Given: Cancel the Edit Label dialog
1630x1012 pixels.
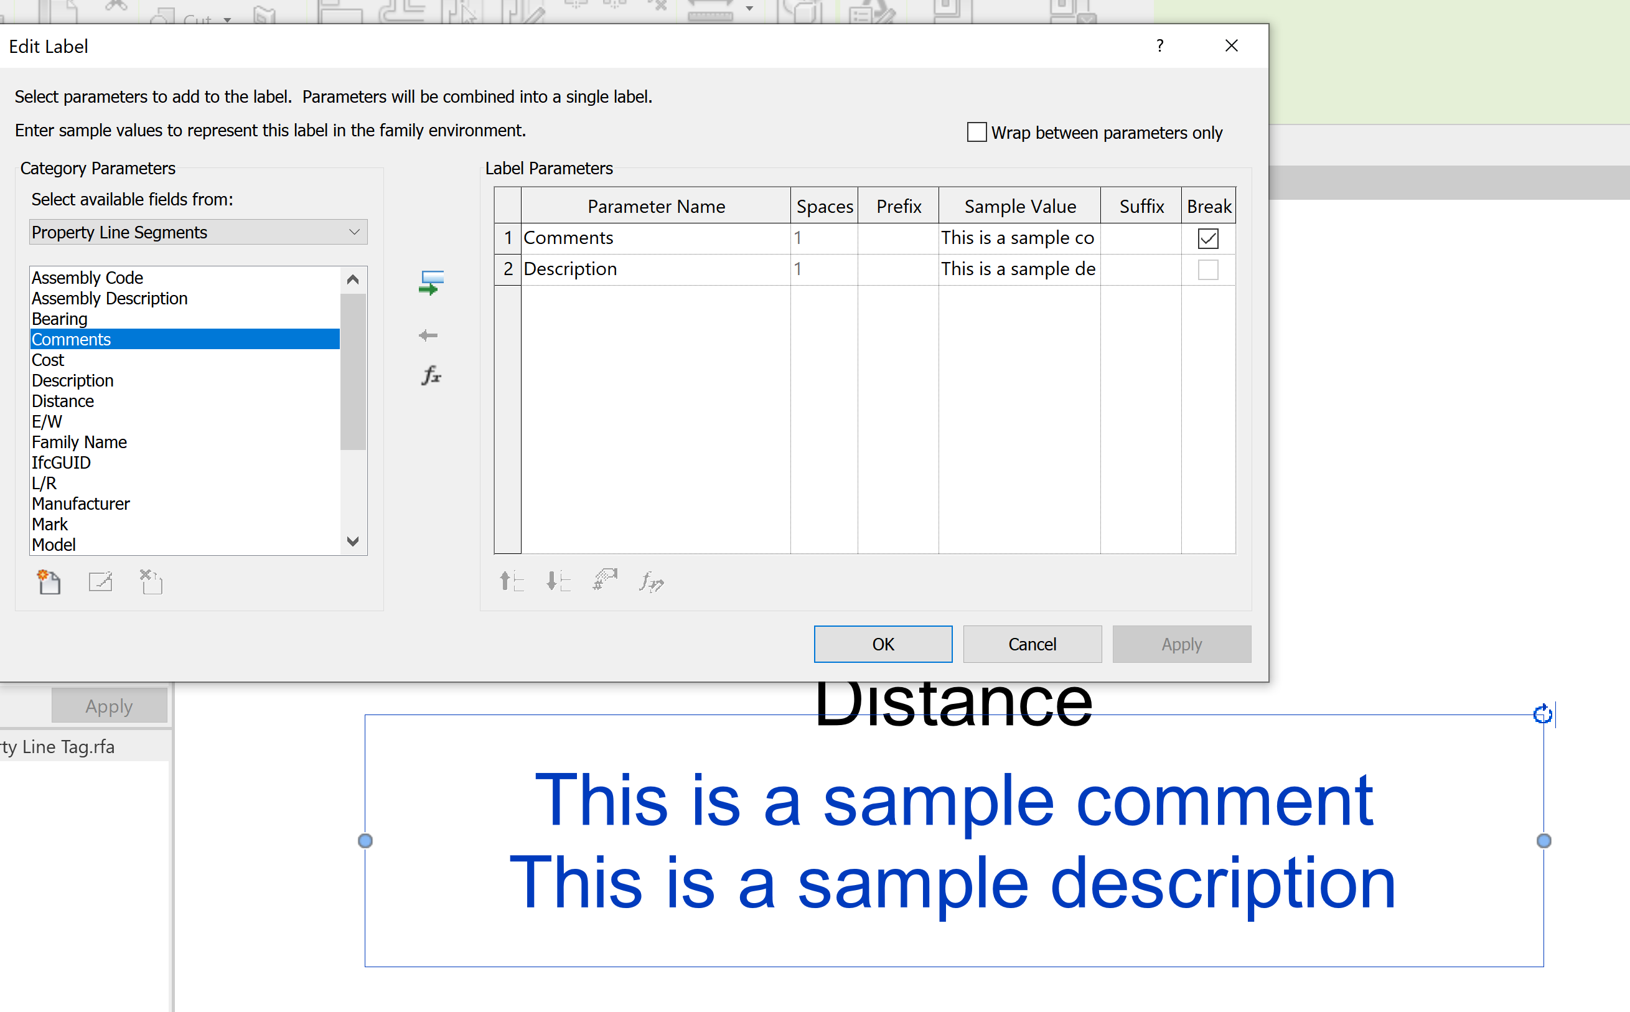Looking at the screenshot, I should [1032, 644].
